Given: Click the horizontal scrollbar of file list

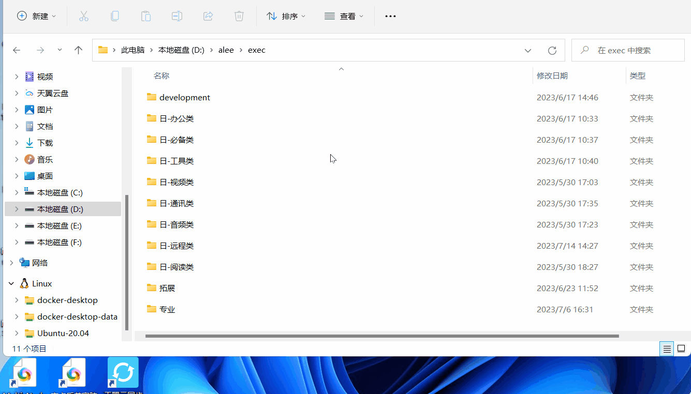Looking at the screenshot, I should 382,336.
